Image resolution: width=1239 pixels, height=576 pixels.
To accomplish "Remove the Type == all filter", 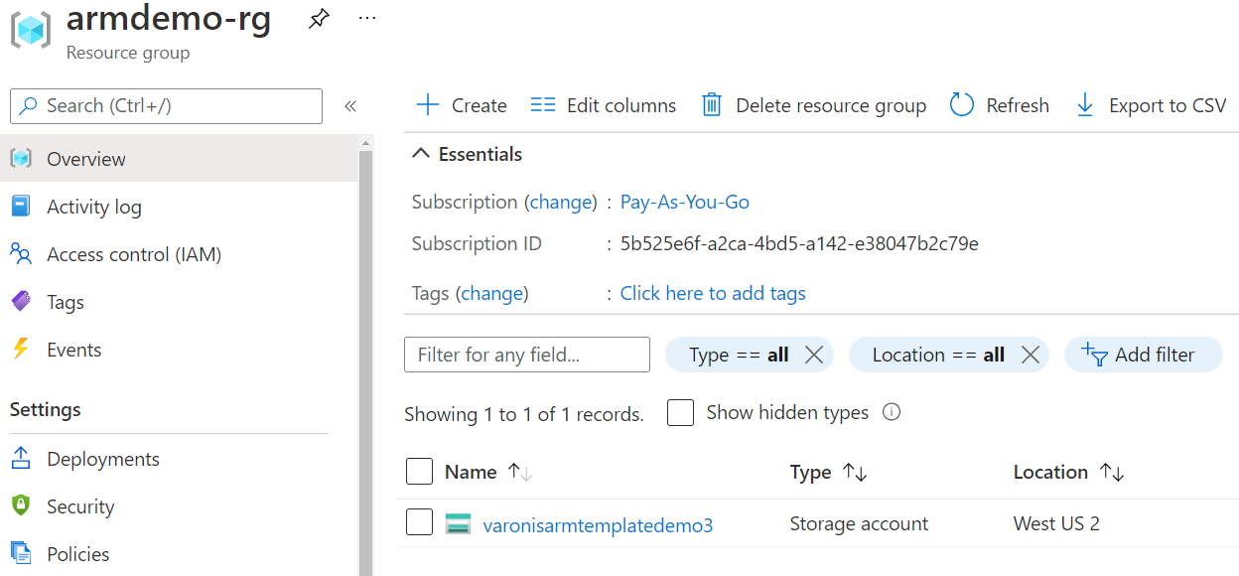I will pos(814,355).
